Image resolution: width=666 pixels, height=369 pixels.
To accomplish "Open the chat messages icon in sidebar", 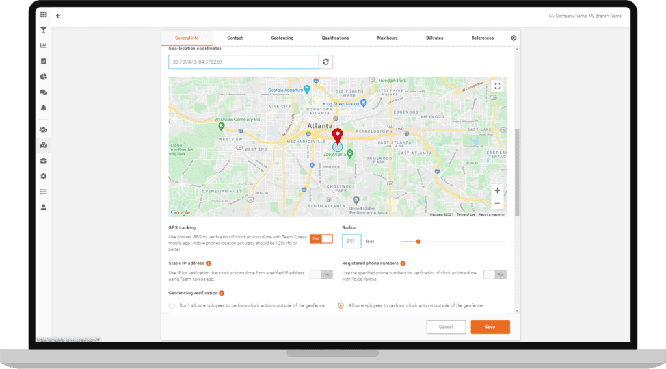I will click(x=44, y=92).
